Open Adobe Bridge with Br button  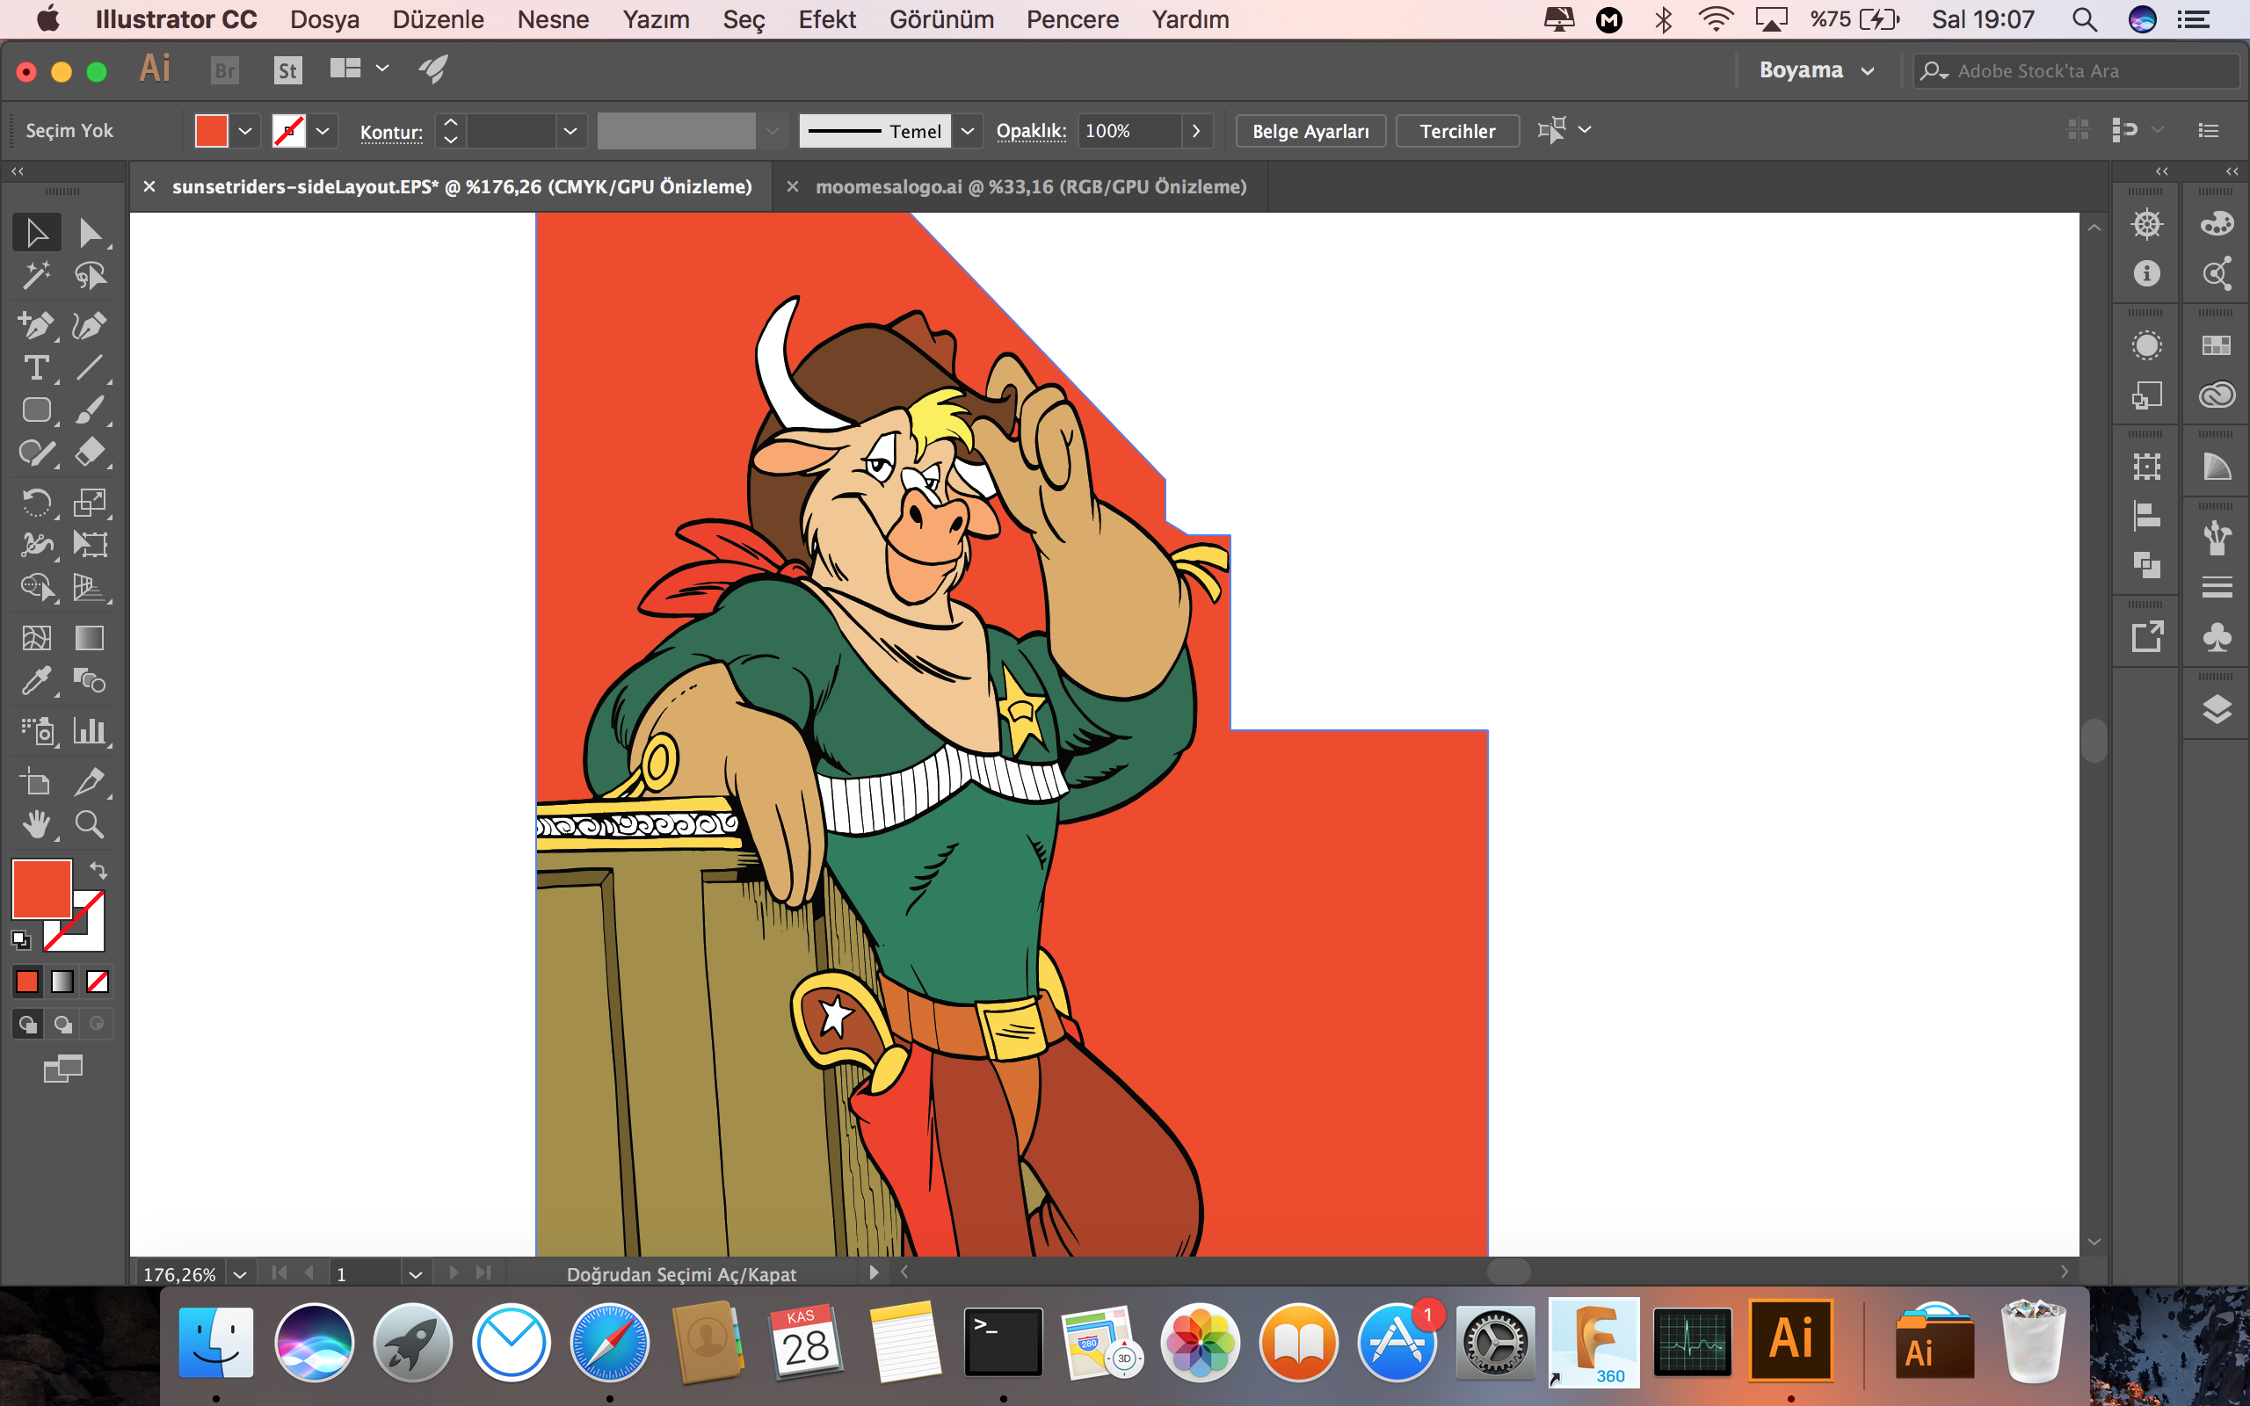[x=225, y=69]
